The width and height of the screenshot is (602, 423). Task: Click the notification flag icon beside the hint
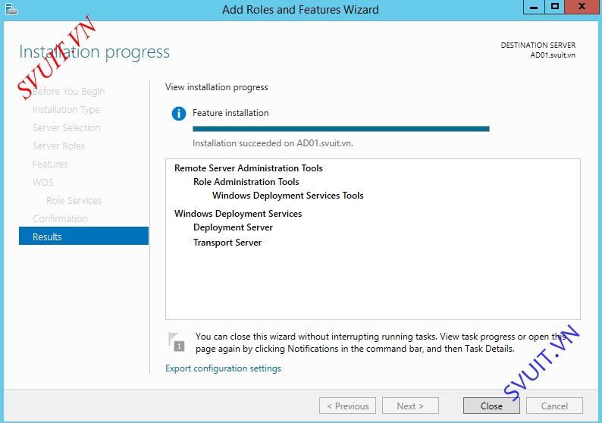176,342
